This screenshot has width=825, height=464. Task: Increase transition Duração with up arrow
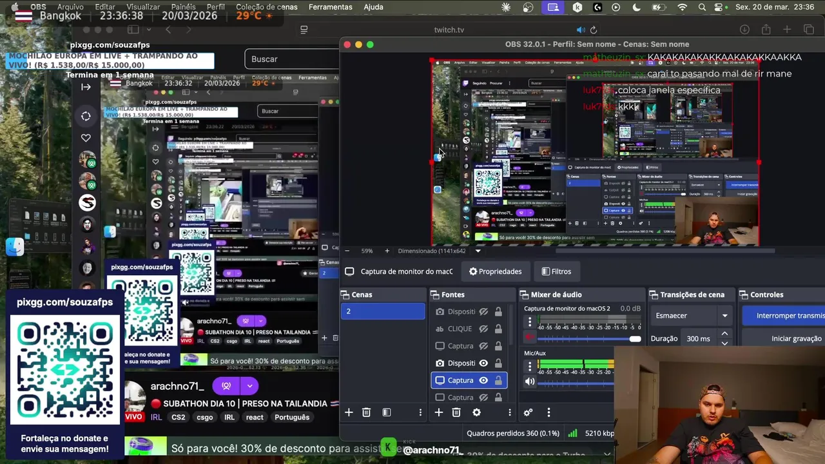tap(725, 334)
